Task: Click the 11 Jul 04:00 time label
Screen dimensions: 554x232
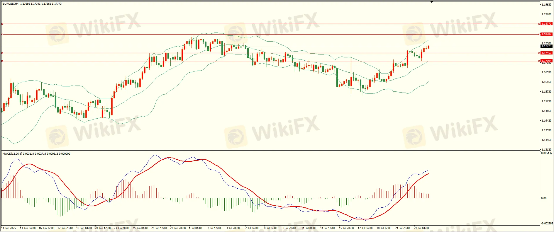Action: pyautogui.click(x=309, y=228)
